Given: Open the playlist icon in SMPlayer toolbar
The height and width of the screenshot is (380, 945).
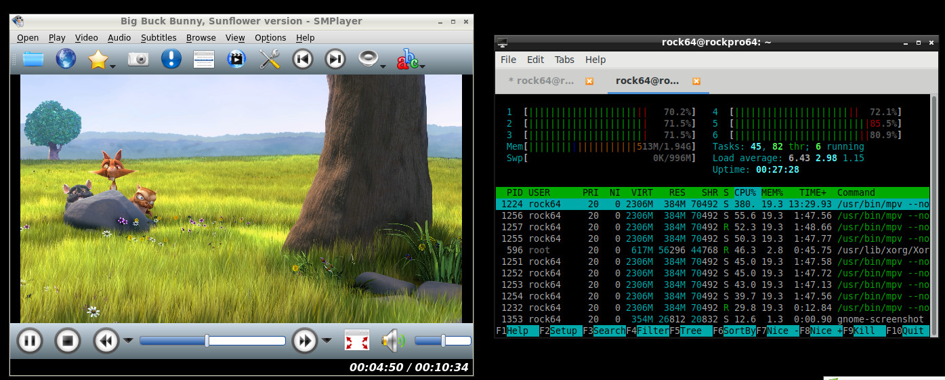Looking at the screenshot, I should tap(204, 60).
